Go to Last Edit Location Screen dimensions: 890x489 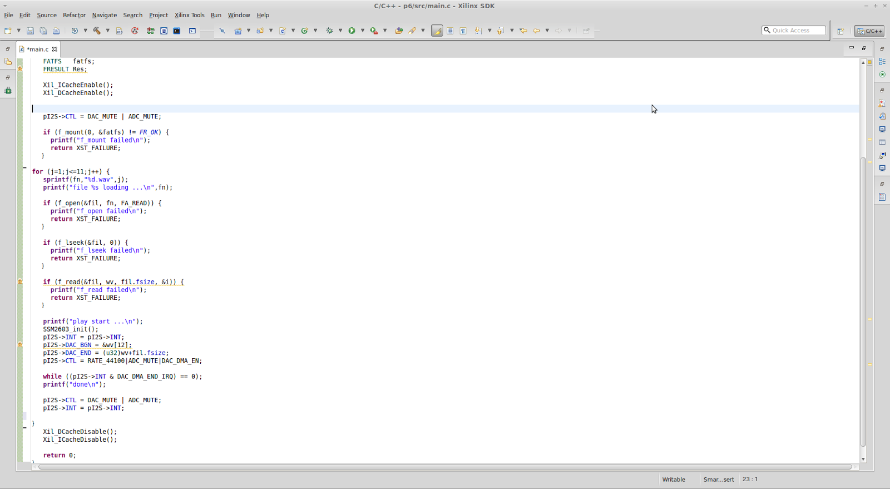(523, 31)
